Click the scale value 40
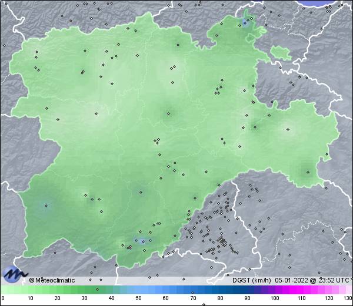Viewport: 353px width, 306px height. pyautogui.click(x=112, y=298)
